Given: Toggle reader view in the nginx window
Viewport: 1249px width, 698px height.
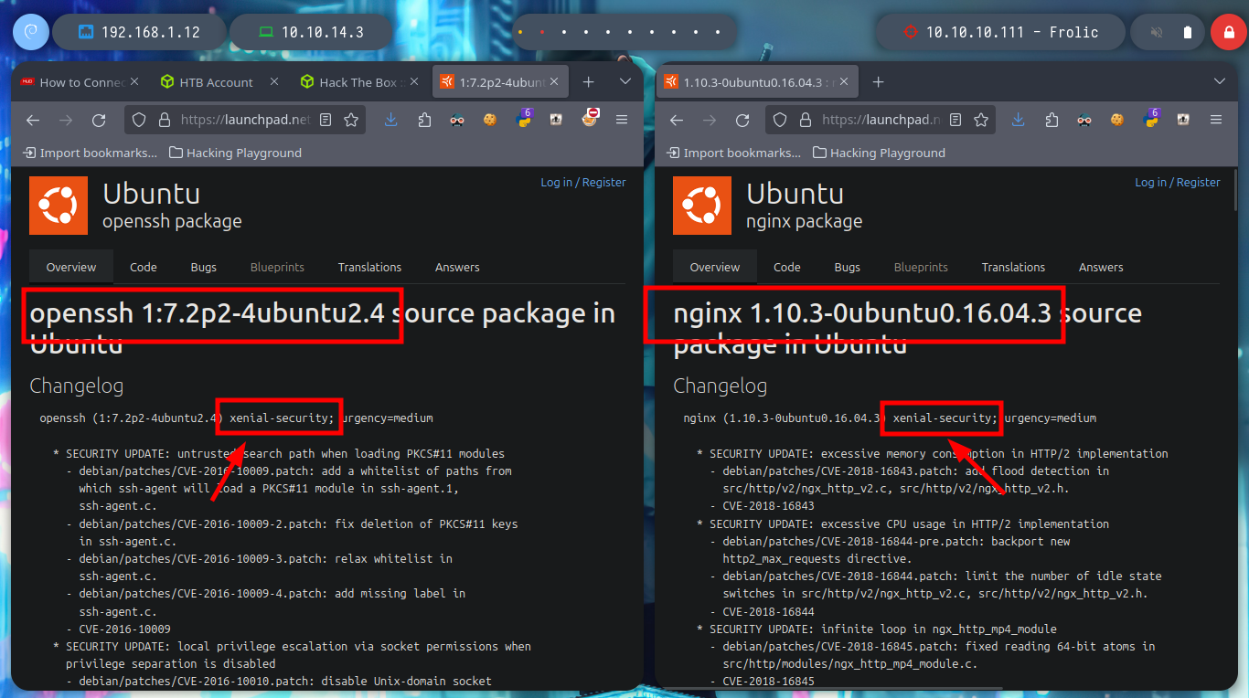Looking at the screenshot, I should [x=956, y=120].
